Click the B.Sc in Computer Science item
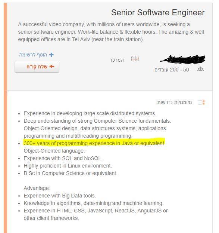 click(x=71, y=173)
